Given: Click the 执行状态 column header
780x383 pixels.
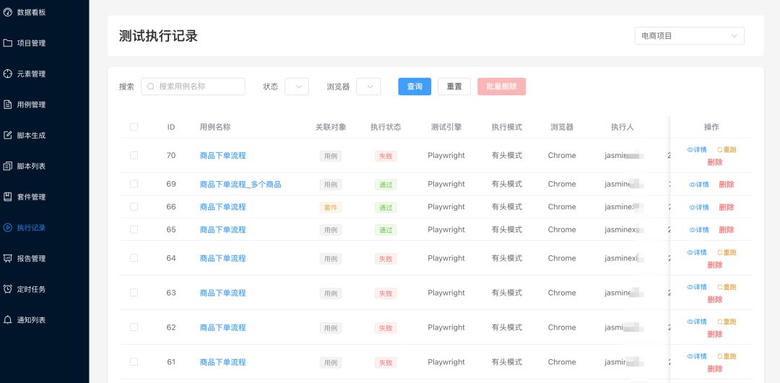Looking at the screenshot, I should coord(386,127).
